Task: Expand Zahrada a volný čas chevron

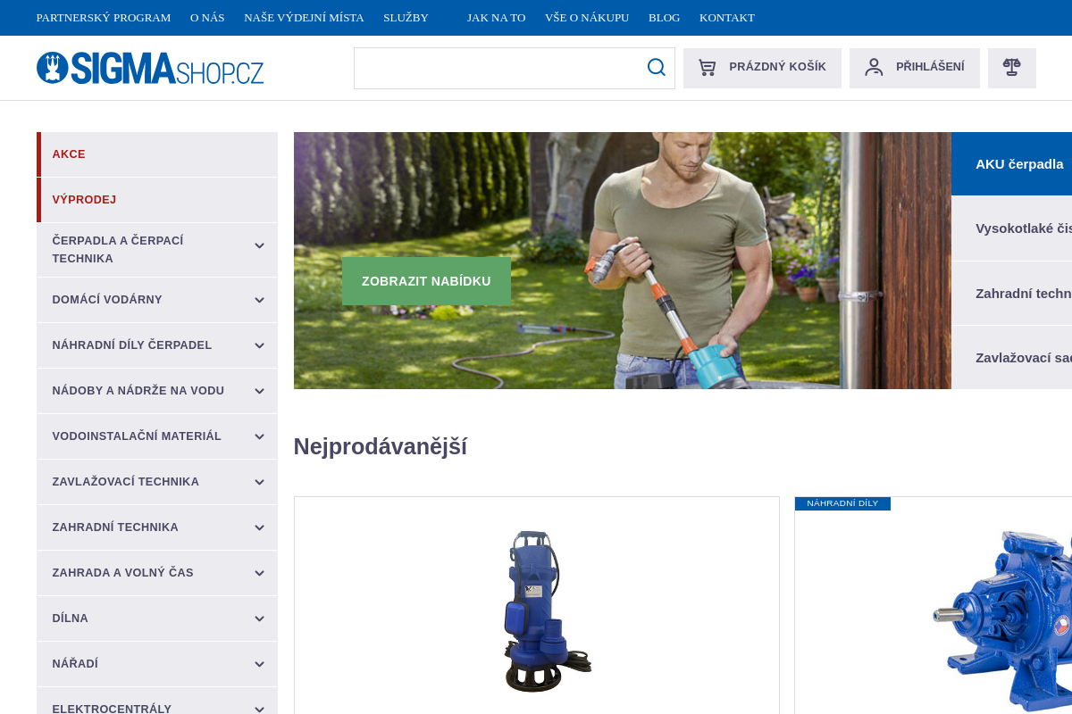Action: pos(259,573)
